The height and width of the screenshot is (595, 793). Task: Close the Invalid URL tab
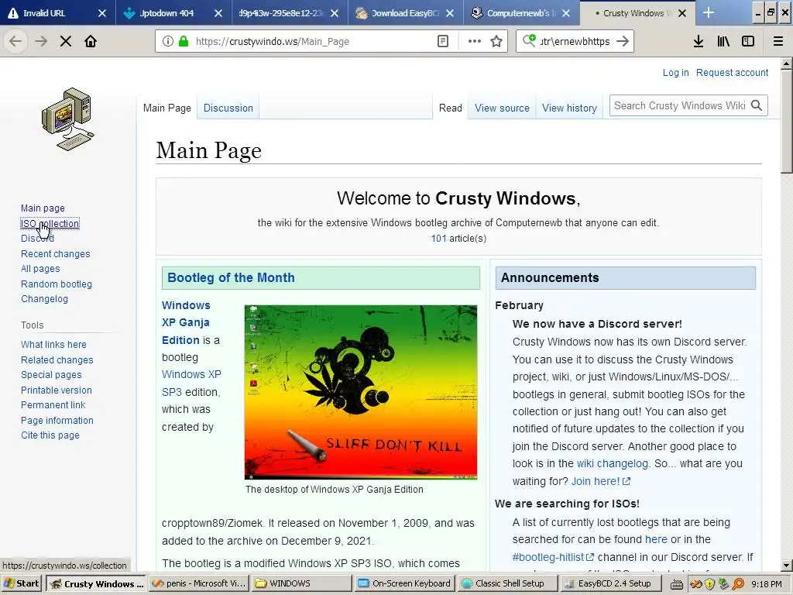[101, 13]
